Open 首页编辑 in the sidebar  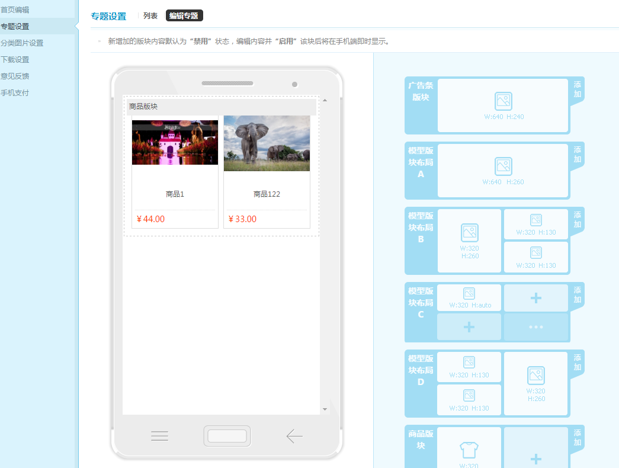(x=15, y=10)
